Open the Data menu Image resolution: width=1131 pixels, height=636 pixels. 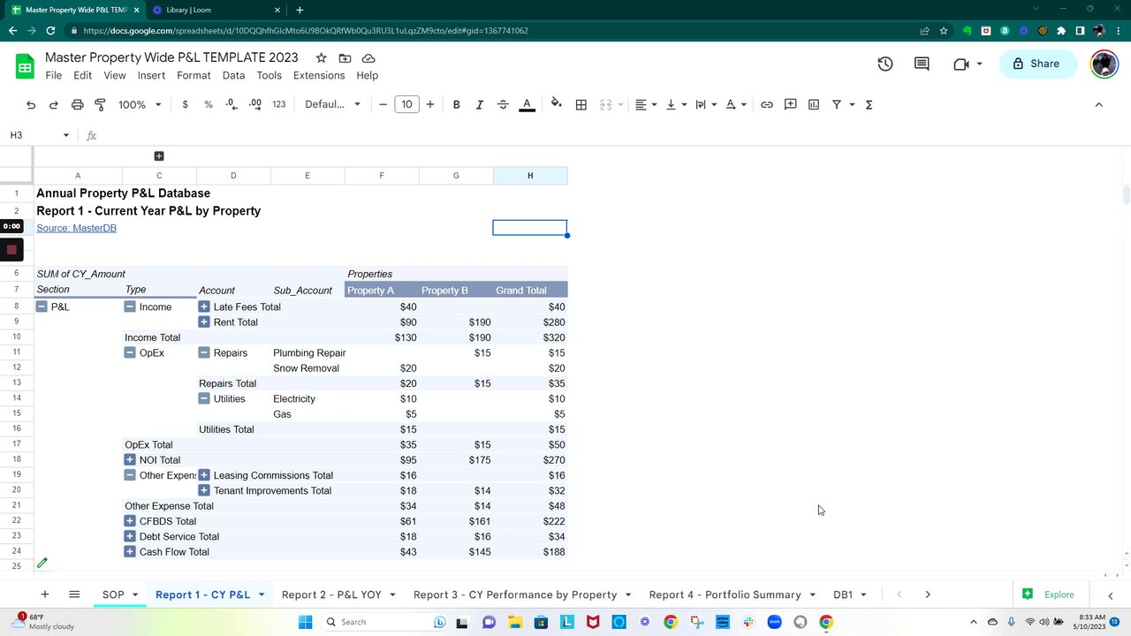(233, 75)
